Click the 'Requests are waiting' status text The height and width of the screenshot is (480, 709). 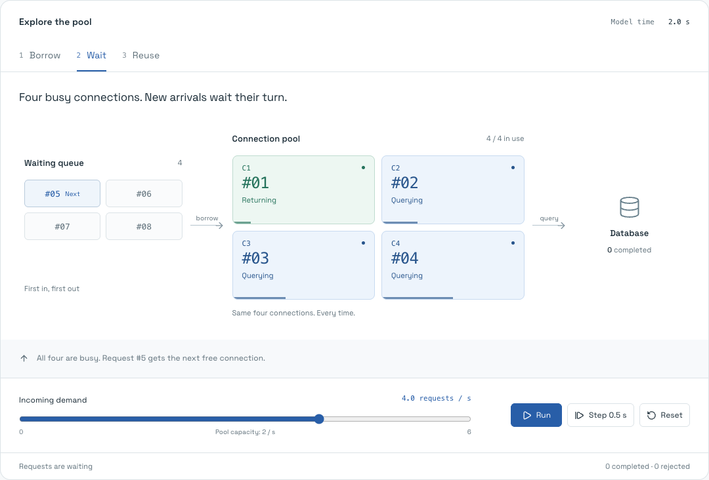click(56, 466)
